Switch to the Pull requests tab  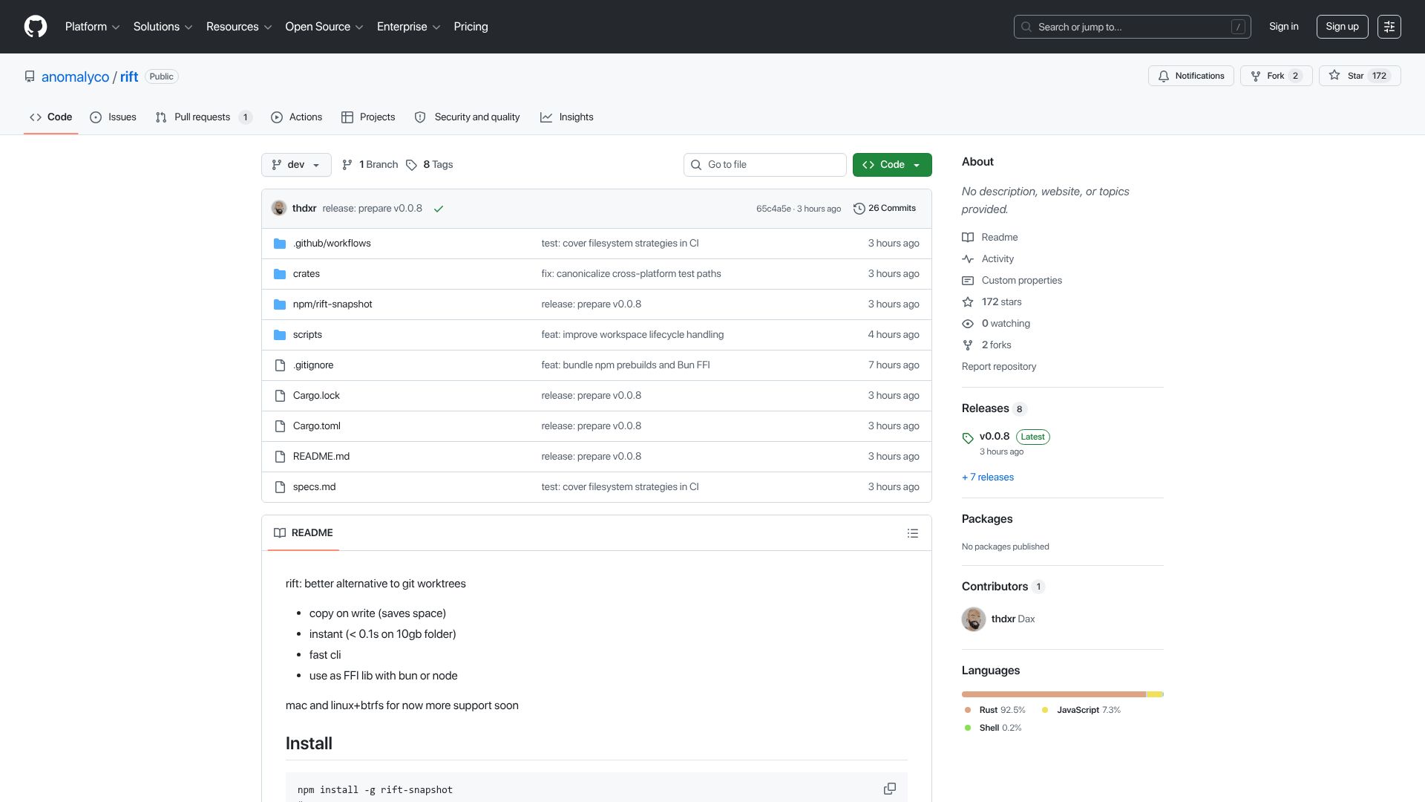click(x=203, y=117)
